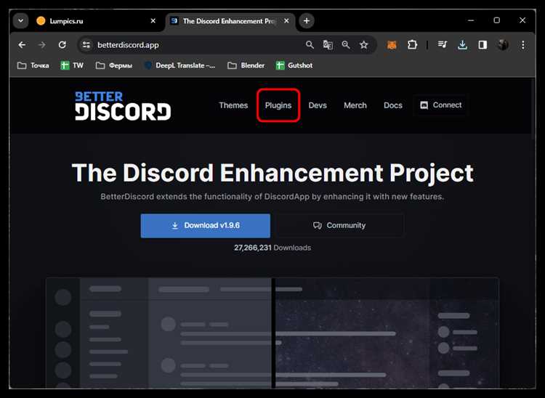545x398 pixels.
Task: Click the search magnifier in address bar
Action: (310, 45)
